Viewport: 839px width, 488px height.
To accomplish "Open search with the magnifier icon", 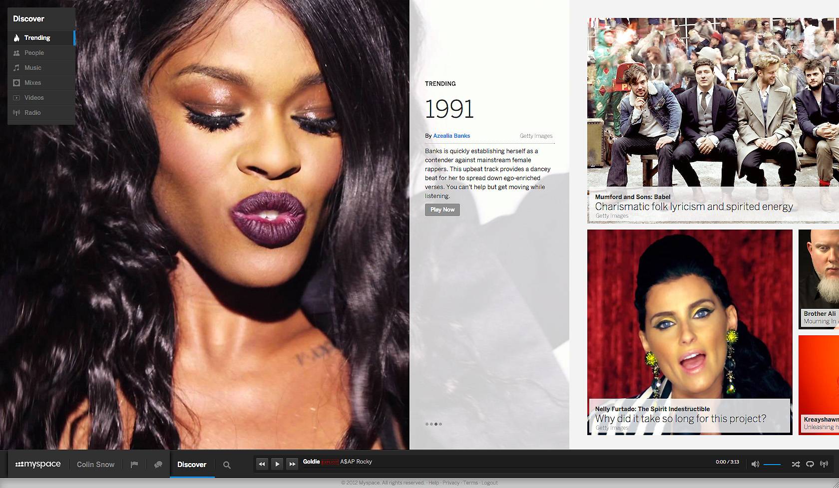I will coord(227,465).
